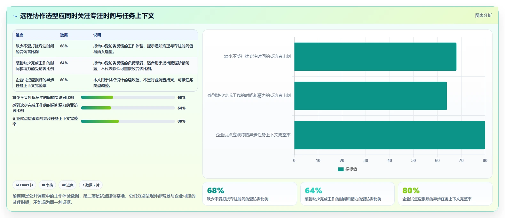
Task: Click the description starting 本文用于试点设计的建议值
Action: coord(143,83)
